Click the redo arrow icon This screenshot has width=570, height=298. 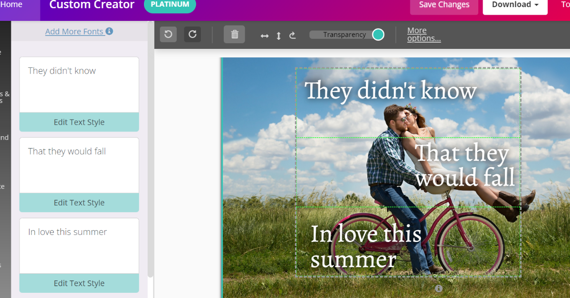pyautogui.click(x=192, y=34)
